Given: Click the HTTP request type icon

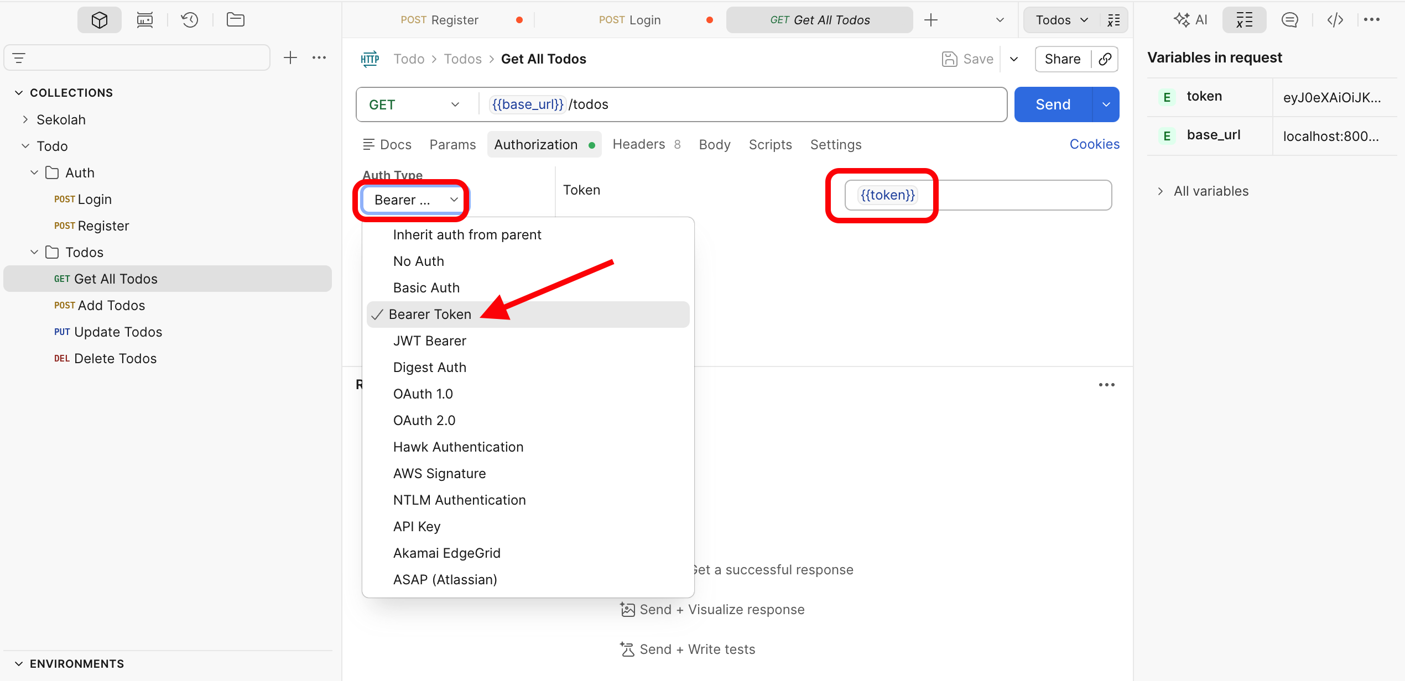Looking at the screenshot, I should 370,59.
